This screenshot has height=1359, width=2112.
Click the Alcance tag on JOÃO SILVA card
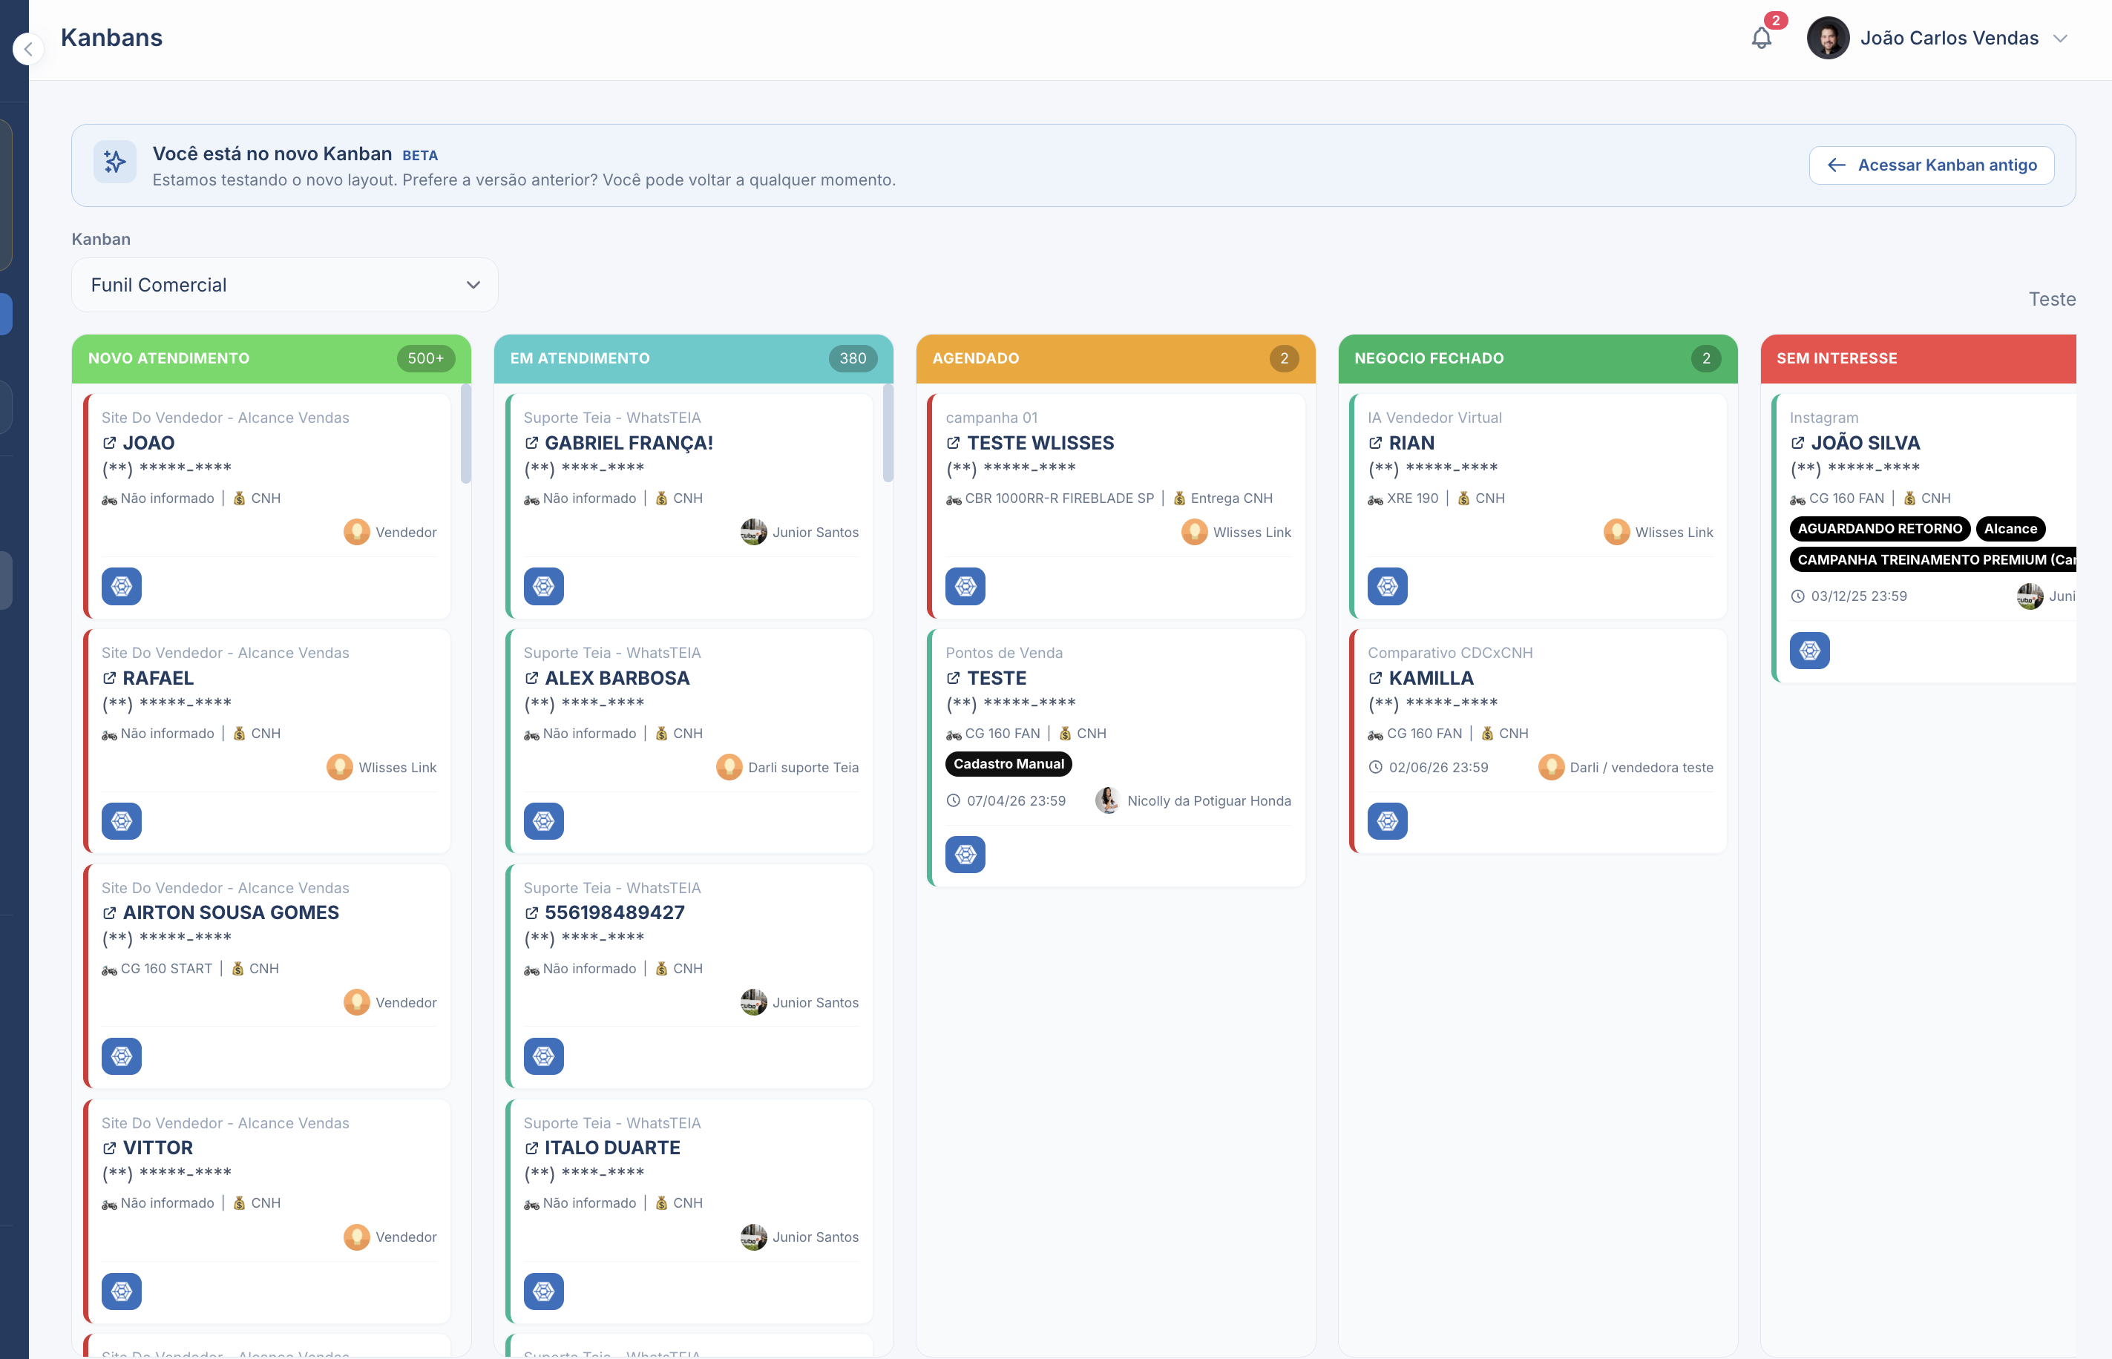coord(2010,529)
